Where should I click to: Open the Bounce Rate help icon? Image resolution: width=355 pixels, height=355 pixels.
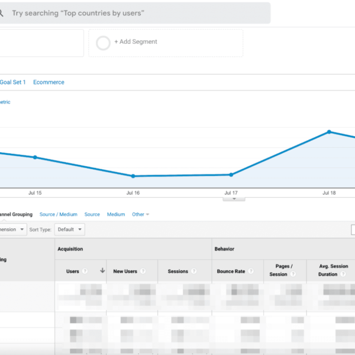(x=251, y=272)
